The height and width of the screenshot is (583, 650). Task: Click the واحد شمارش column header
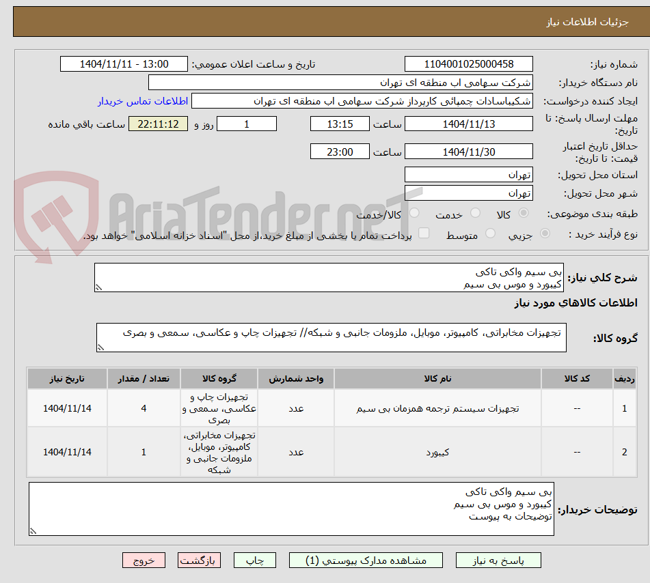296,378
